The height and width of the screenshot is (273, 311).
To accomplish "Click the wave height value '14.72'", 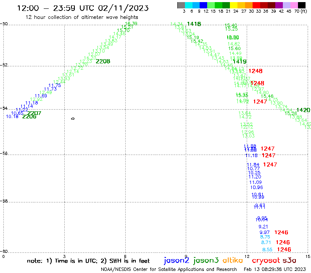I will [245, 117].
